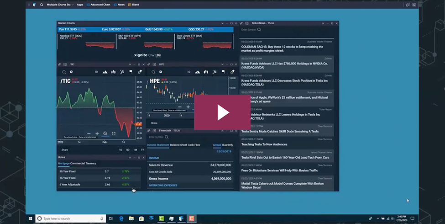Click the link icon on /TIC window title bar
The image size is (445, 224).
59,64
